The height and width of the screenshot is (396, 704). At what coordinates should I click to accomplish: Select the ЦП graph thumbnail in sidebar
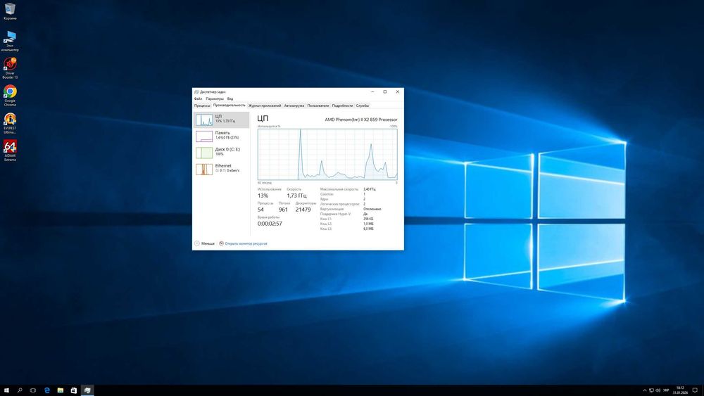coord(204,120)
